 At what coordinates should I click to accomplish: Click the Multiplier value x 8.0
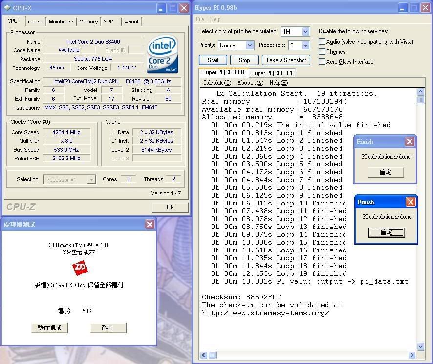(x=66, y=141)
